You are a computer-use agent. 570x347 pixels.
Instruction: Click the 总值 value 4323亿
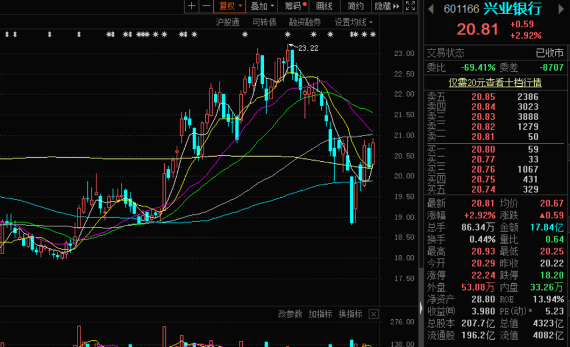(548, 324)
